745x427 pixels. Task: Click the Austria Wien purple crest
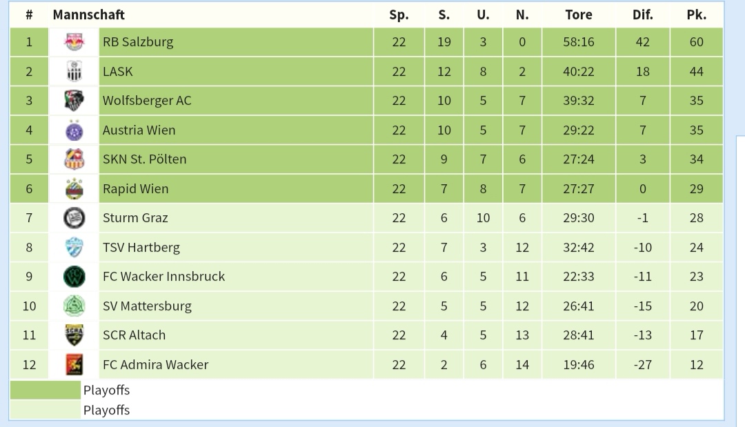(x=74, y=130)
